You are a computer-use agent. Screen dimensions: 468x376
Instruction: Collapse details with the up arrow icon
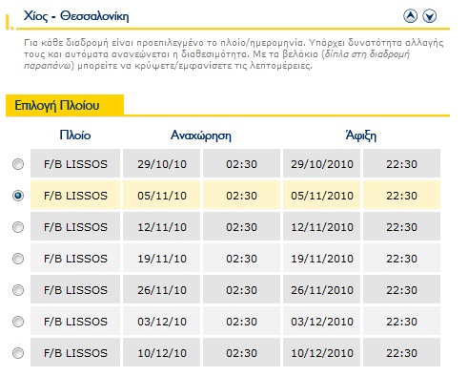[x=410, y=16]
